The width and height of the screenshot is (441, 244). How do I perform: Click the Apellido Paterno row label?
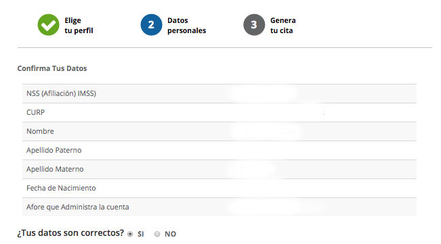pos(54,150)
